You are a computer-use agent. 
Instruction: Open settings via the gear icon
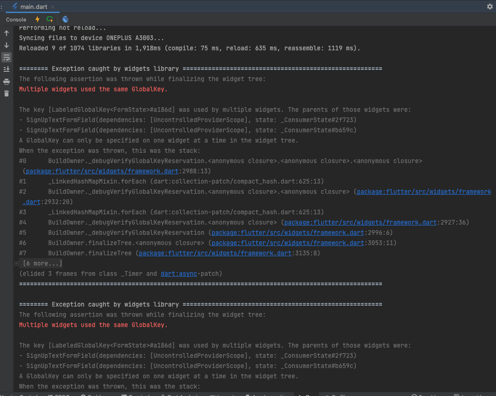tap(489, 7)
